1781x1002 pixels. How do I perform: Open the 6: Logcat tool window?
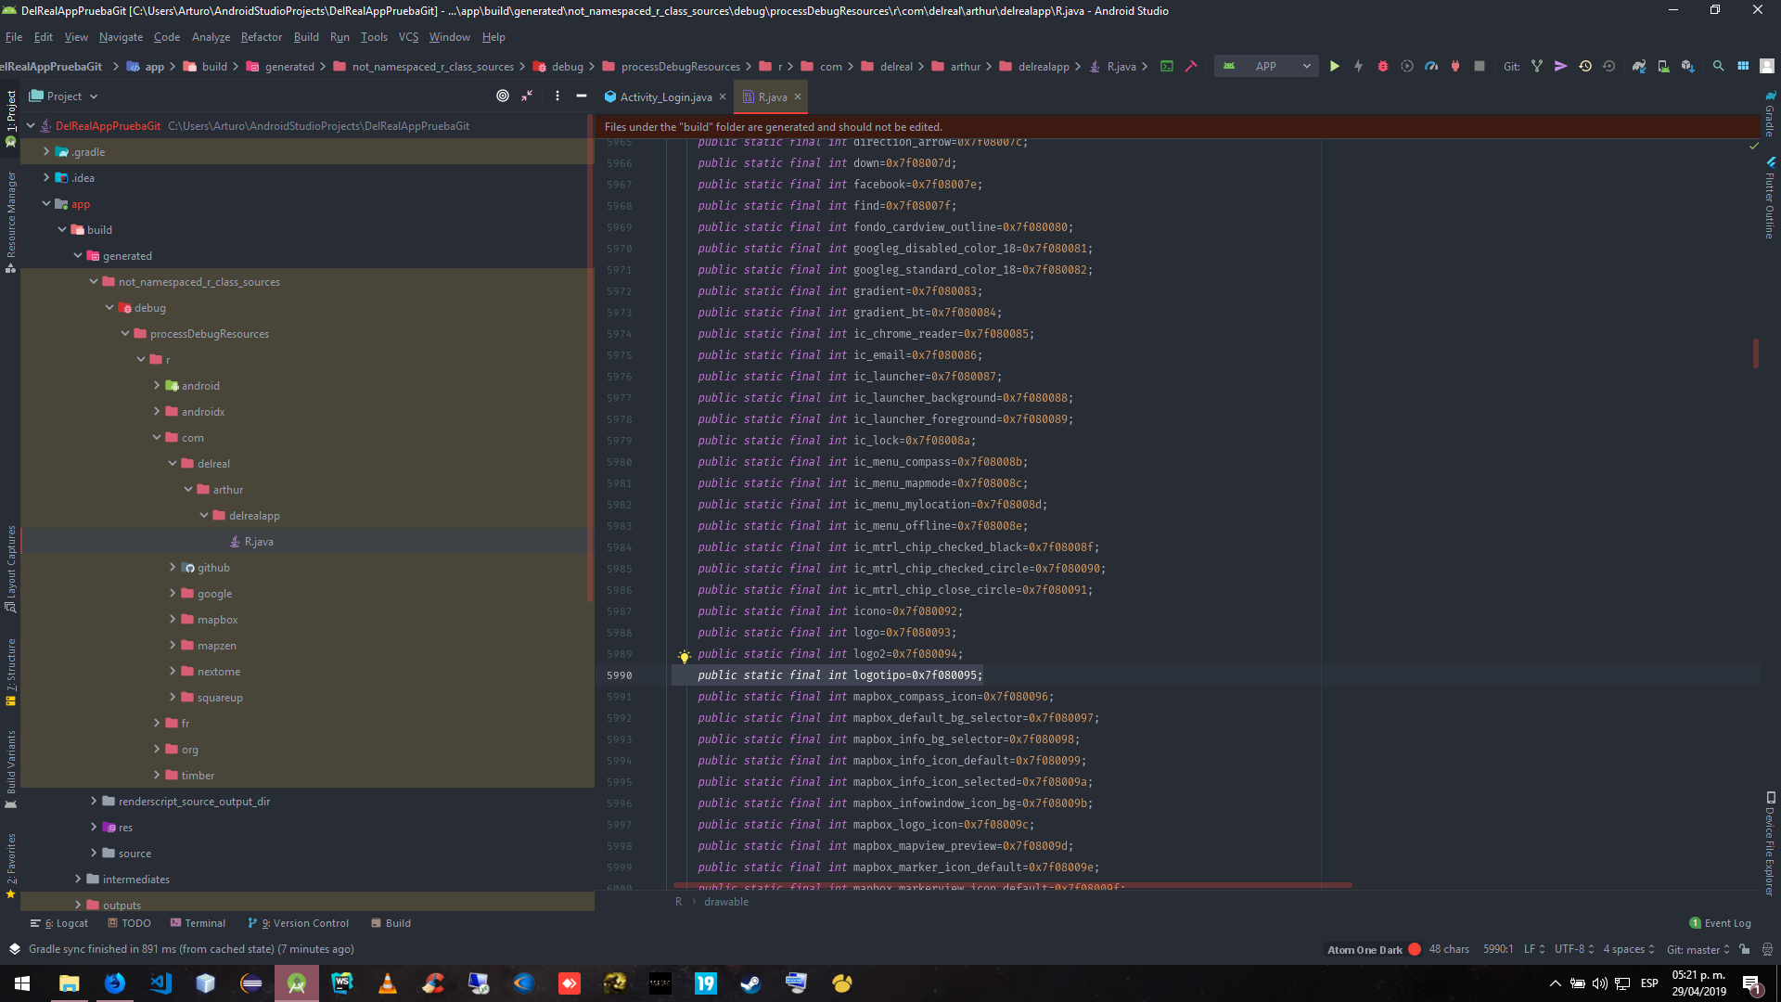click(x=59, y=923)
